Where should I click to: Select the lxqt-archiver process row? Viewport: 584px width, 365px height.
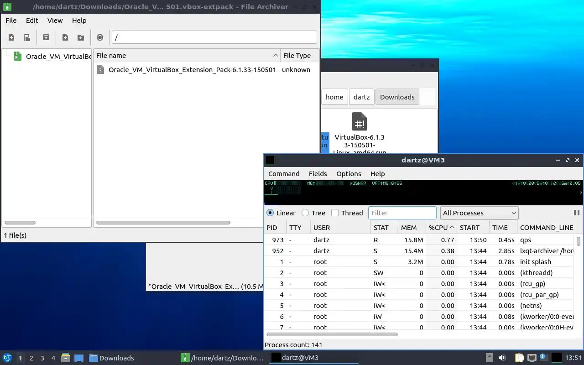(x=419, y=251)
